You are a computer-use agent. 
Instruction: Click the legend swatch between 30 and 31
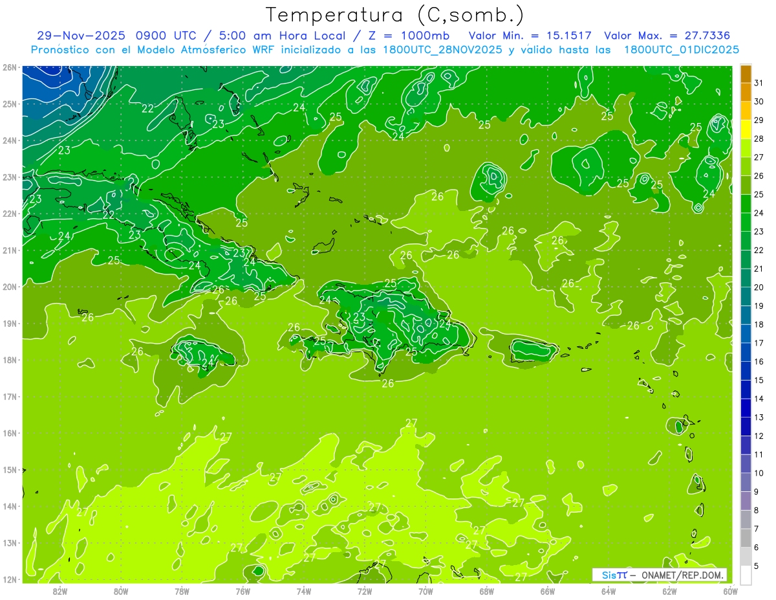point(746,93)
